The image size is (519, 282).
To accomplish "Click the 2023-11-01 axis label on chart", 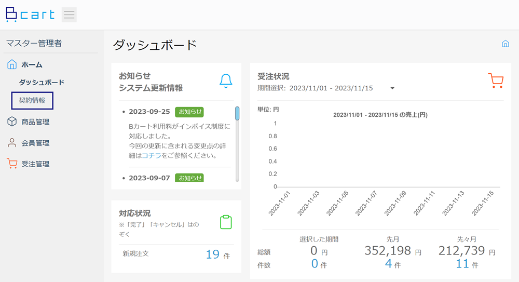I will [279, 203].
